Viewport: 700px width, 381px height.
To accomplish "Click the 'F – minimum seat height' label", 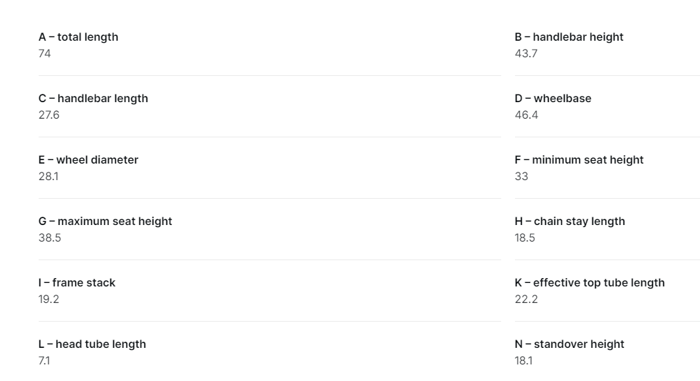I will 579,159.
